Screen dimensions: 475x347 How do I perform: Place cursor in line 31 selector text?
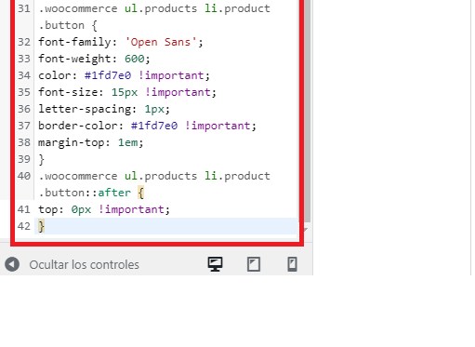click(x=154, y=17)
